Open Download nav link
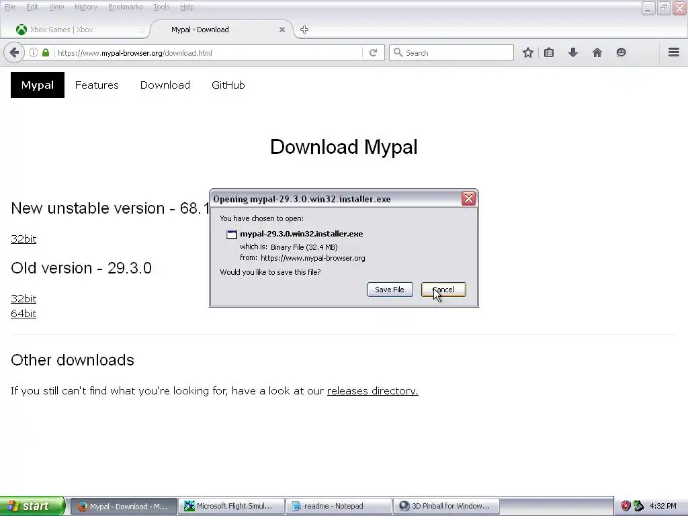 click(165, 85)
